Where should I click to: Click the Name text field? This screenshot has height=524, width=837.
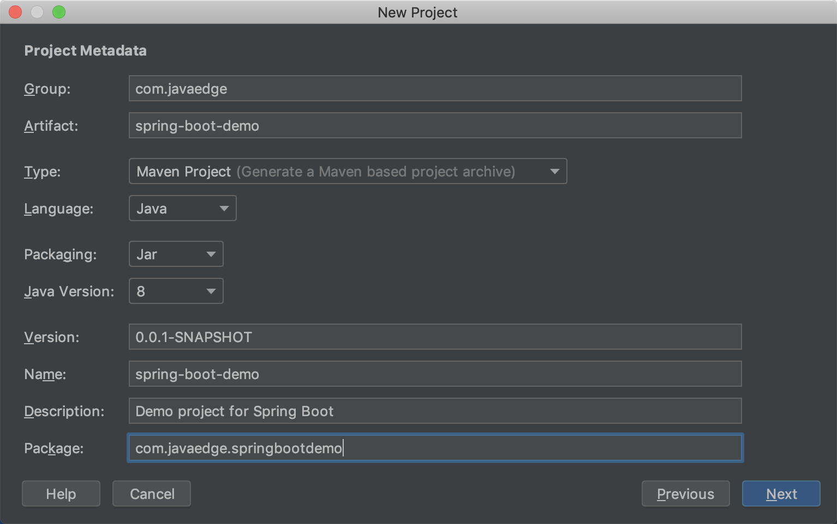(x=435, y=374)
